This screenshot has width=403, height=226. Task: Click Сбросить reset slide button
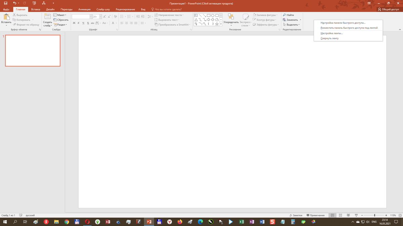[61, 20]
